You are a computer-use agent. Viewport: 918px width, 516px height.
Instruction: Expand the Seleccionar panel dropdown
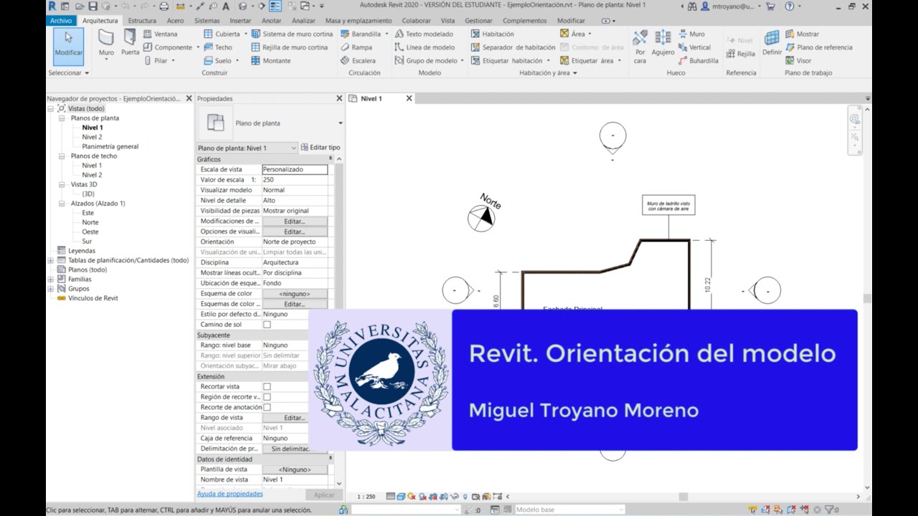click(69, 73)
